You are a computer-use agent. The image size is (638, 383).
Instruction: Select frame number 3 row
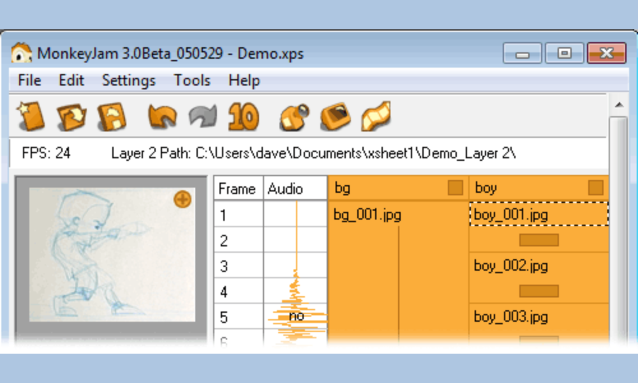click(x=239, y=266)
